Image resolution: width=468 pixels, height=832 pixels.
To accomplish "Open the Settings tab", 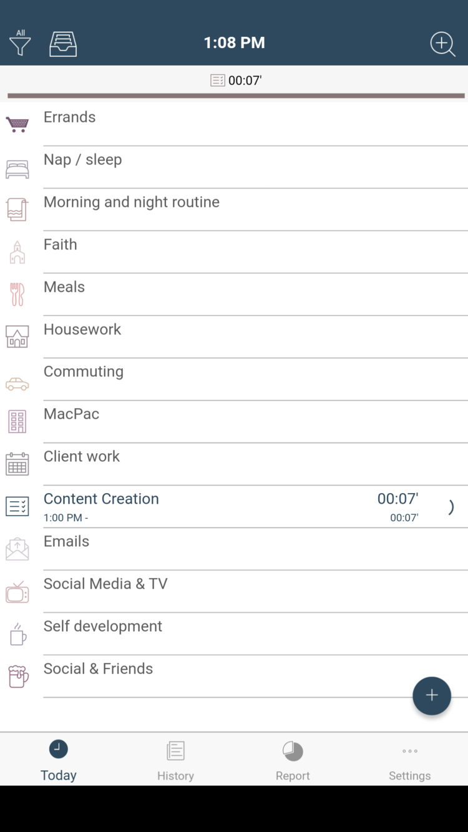I will 409,760.
